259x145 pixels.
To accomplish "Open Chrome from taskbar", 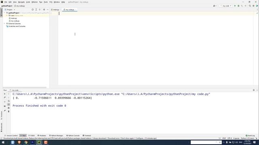I will tap(26, 142).
